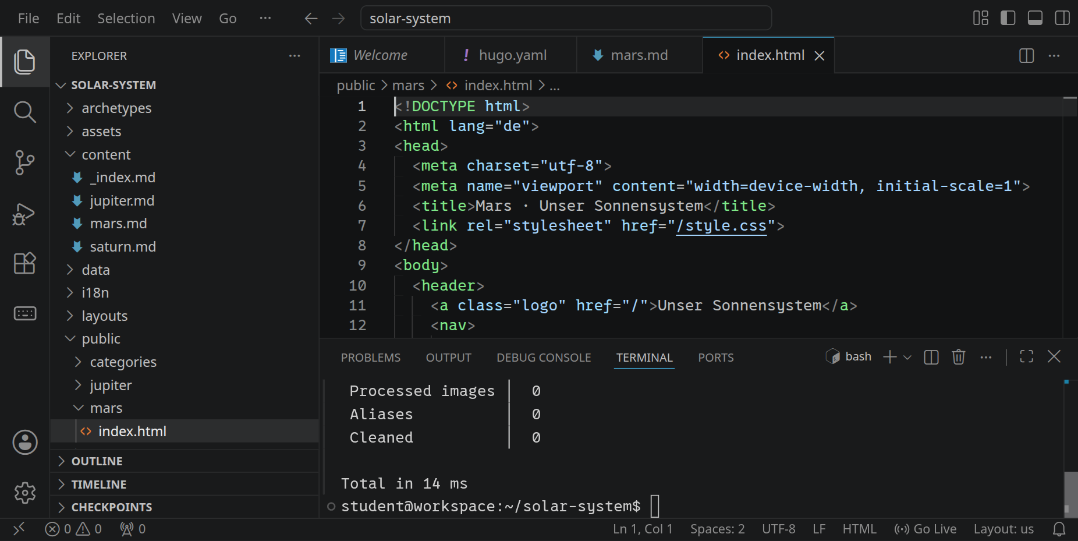Expand the TIMELINE section
Screen dimensions: 1078x541
(x=184, y=485)
